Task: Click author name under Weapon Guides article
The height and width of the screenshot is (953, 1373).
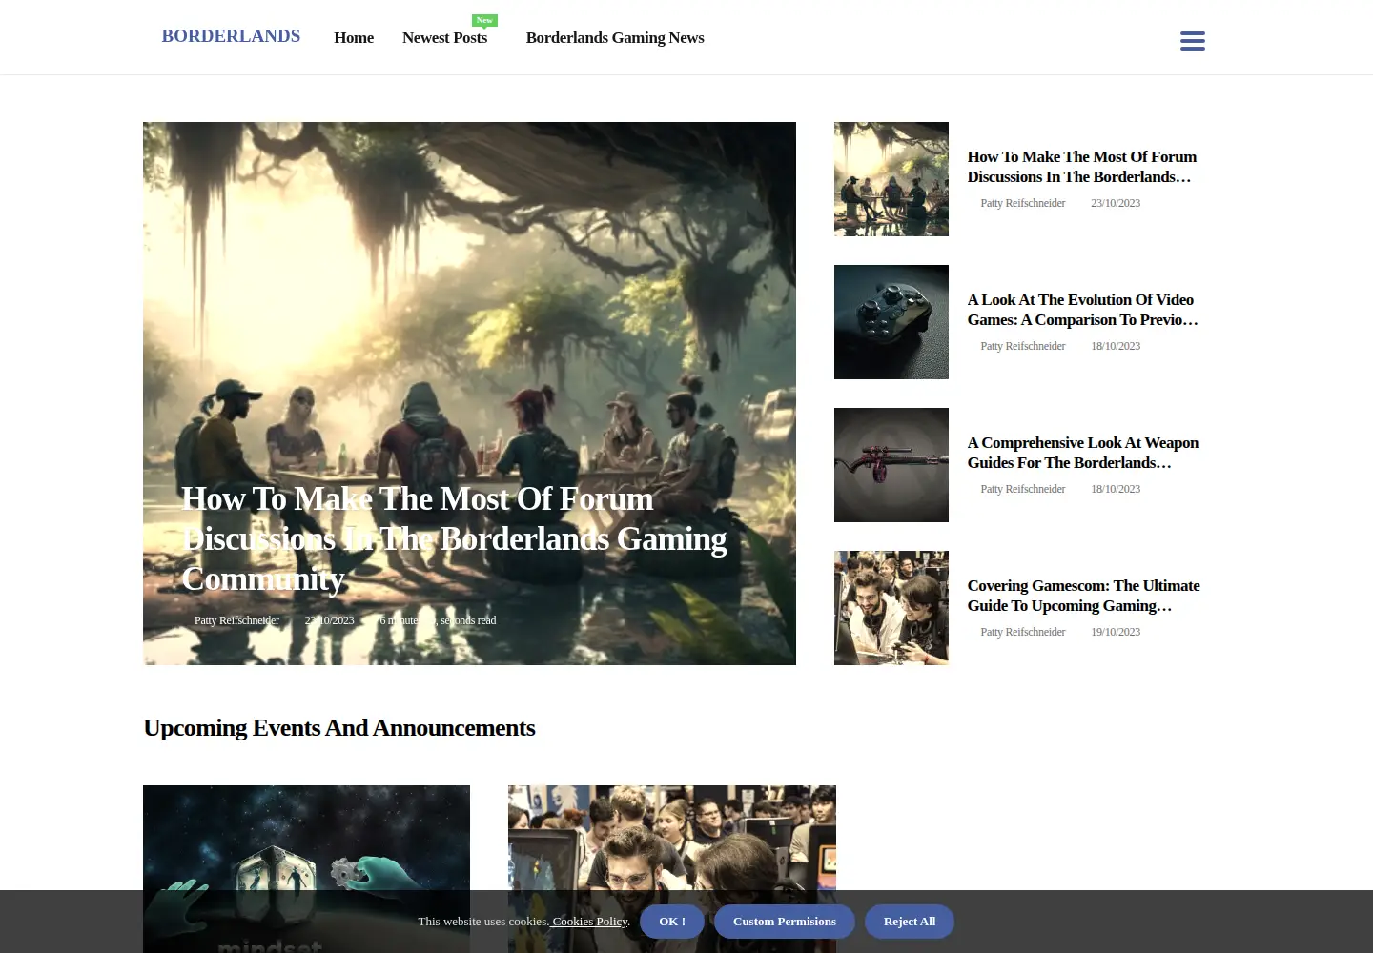Action: click(1023, 489)
